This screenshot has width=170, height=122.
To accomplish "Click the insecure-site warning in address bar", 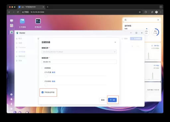I will point(25,12).
